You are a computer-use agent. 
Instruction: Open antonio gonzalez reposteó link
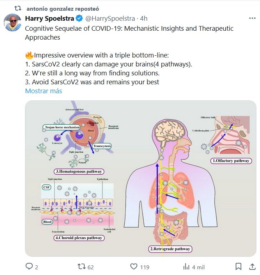click(x=63, y=8)
